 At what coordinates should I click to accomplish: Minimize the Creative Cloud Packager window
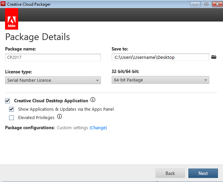[196, 4]
